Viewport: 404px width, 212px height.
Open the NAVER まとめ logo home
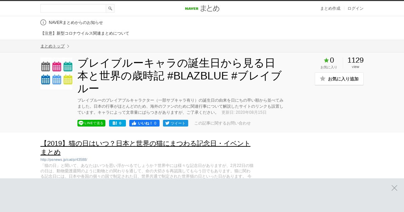[202, 8]
